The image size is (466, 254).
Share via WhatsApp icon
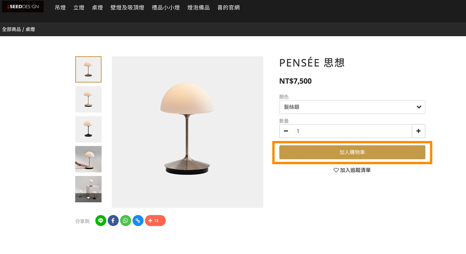pos(125,221)
